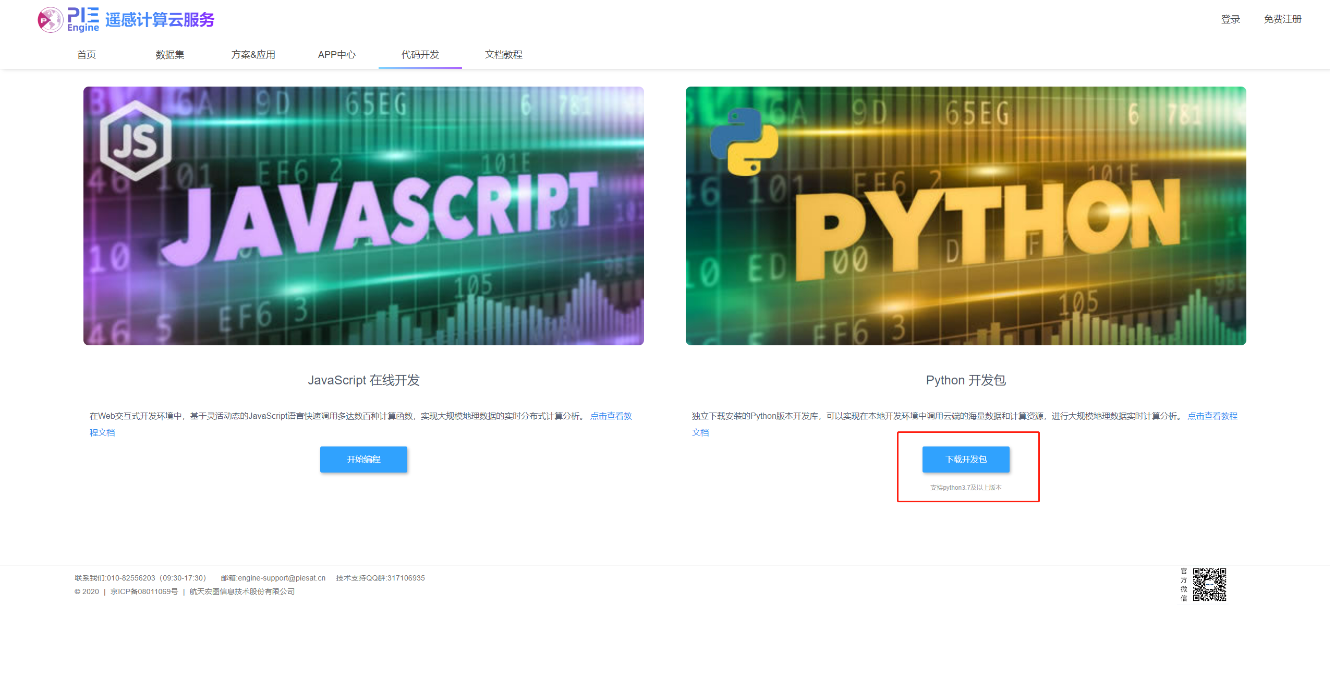Open the 数据集 menu

coord(170,54)
